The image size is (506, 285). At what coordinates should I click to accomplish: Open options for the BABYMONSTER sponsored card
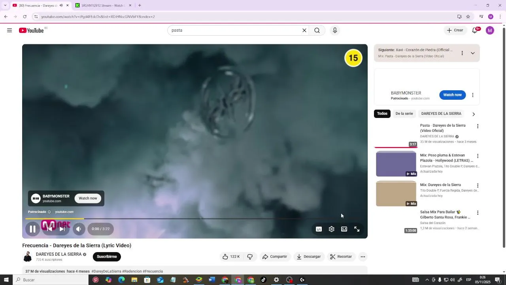tap(472, 95)
